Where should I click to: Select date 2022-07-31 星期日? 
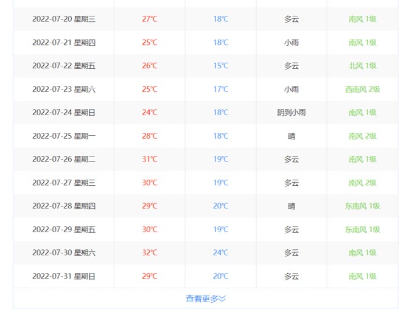[64, 277]
